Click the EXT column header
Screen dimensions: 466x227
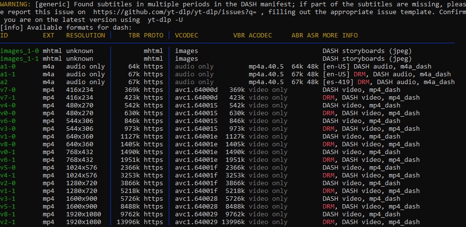[x=49, y=35]
